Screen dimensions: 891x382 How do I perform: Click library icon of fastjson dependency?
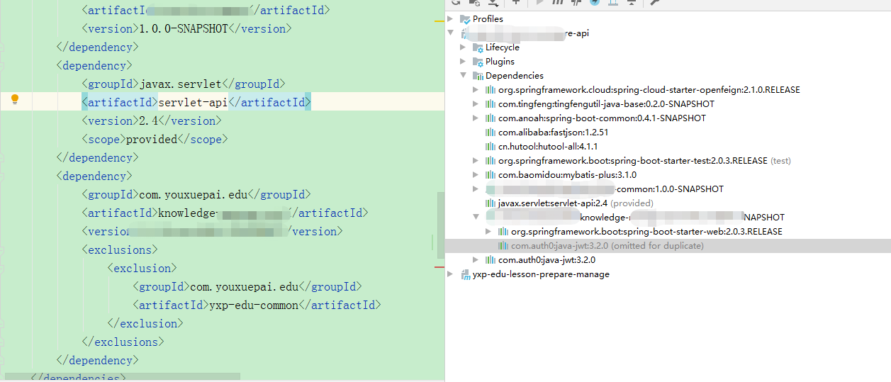click(491, 133)
